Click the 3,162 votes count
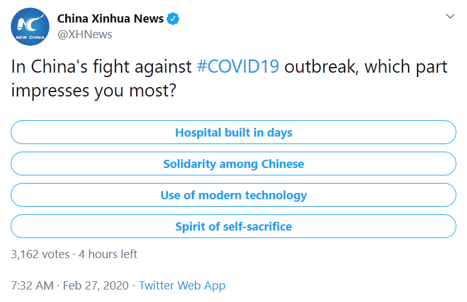The image size is (467, 302). 40,254
